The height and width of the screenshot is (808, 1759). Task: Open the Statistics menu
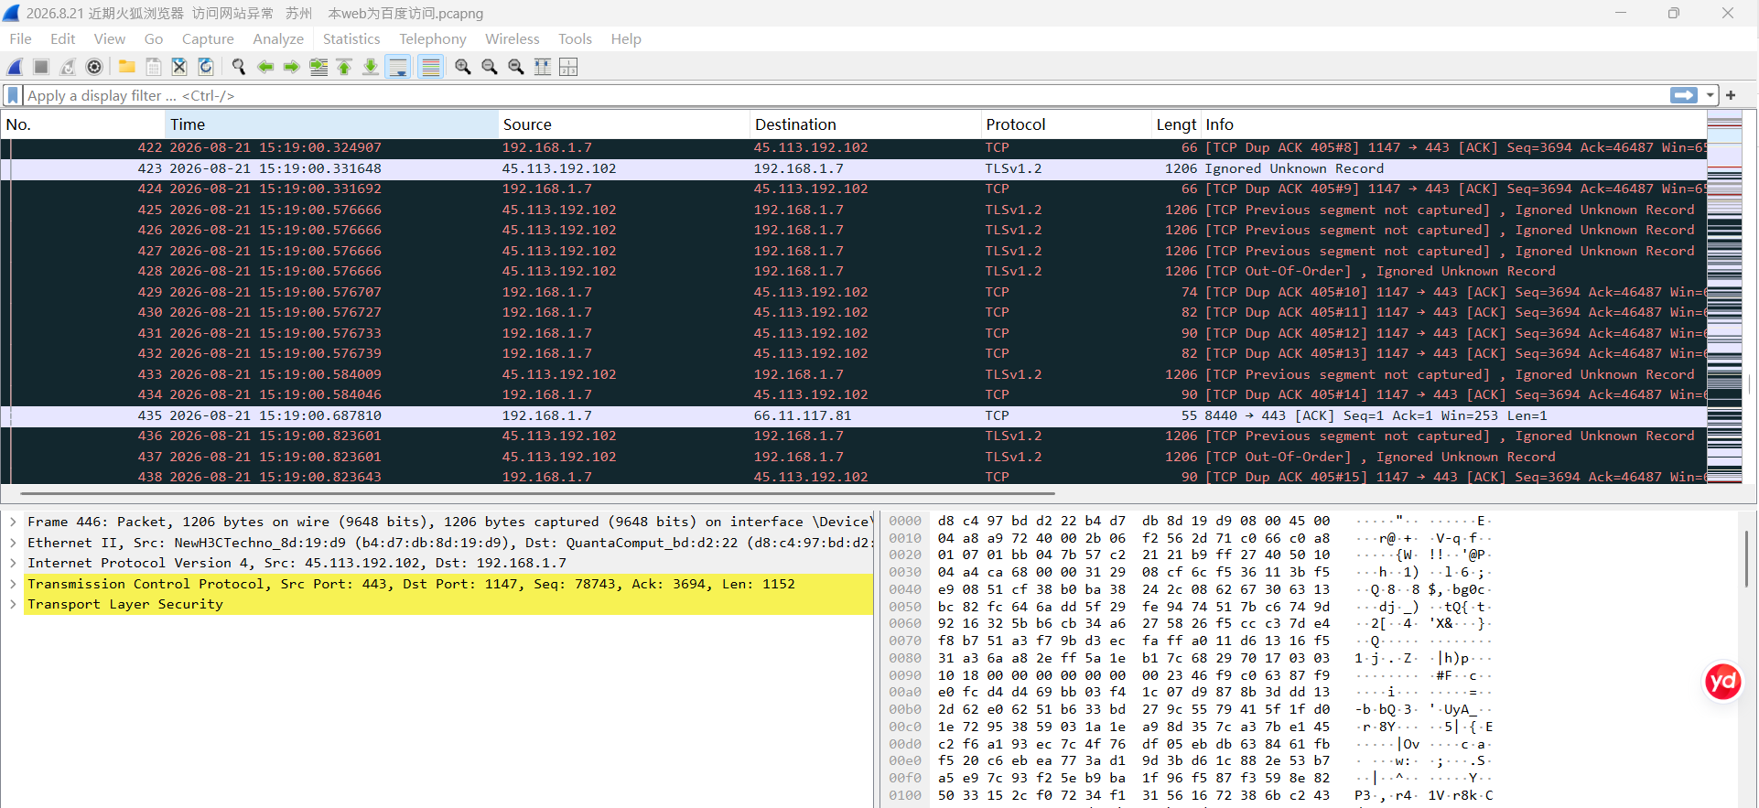tap(351, 38)
